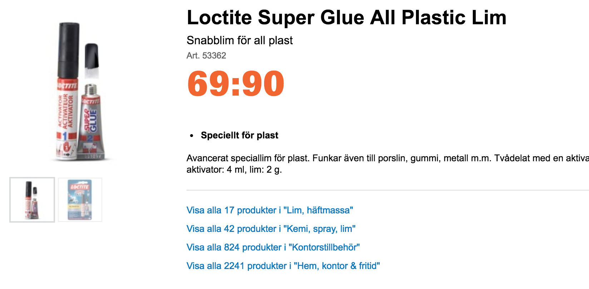Click the bold "Speciellt för plast" bullet text
Viewport: 589px width, 289px height.
click(x=239, y=135)
